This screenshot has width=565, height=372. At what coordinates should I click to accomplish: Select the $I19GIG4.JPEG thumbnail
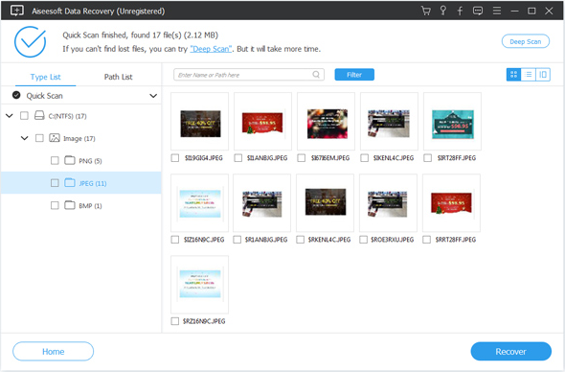coord(199,121)
